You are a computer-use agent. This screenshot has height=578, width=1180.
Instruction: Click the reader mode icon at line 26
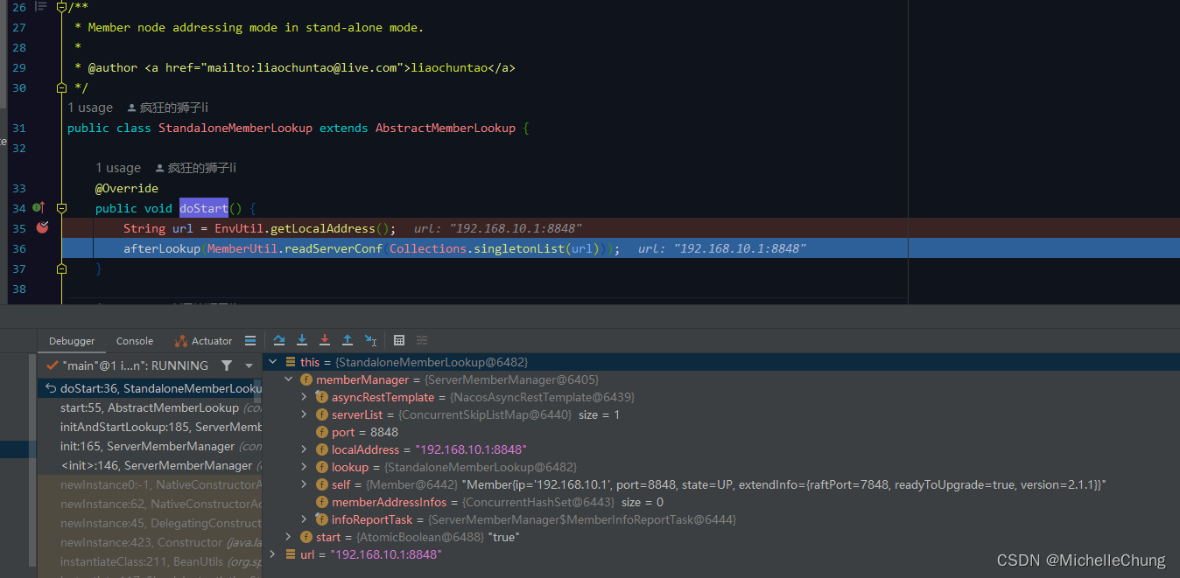pyautogui.click(x=40, y=6)
